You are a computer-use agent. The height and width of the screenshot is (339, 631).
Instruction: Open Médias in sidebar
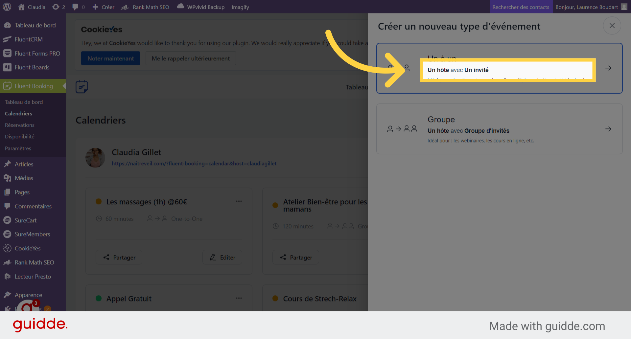tap(33, 178)
